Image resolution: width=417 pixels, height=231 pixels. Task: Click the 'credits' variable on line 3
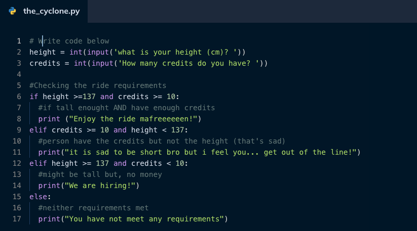(x=45, y=63)
